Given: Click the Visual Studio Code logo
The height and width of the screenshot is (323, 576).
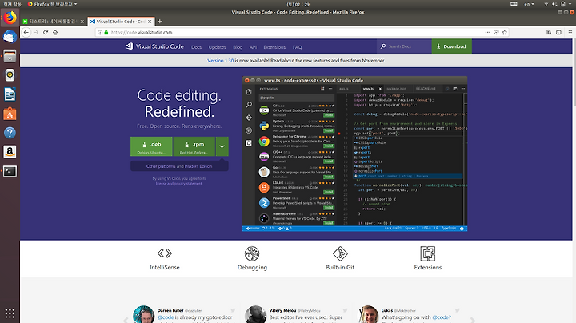Looking at the screenshot, I should tap(154, 46).
